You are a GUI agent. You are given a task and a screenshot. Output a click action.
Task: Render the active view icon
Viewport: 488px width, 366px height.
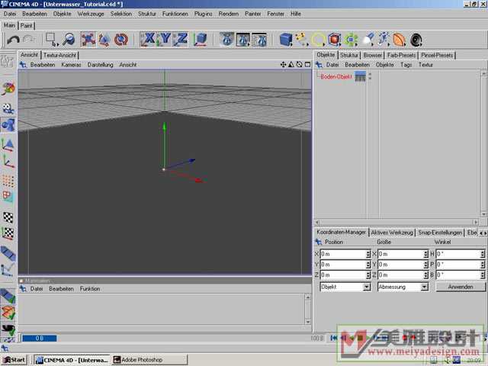click(226, 40)
